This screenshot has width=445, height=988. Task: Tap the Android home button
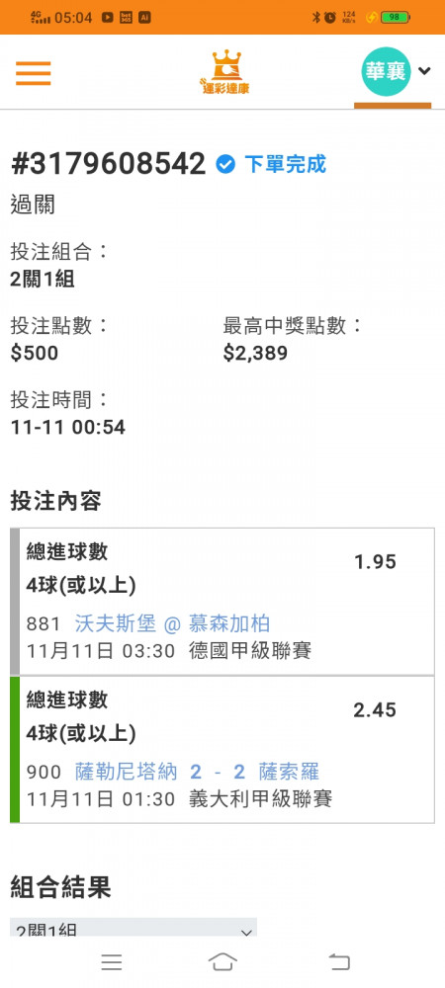point(222,961)
